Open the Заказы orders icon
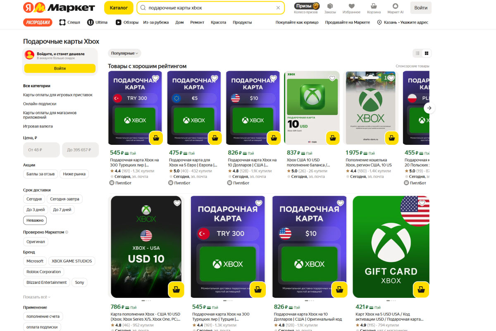 point(330,8)
